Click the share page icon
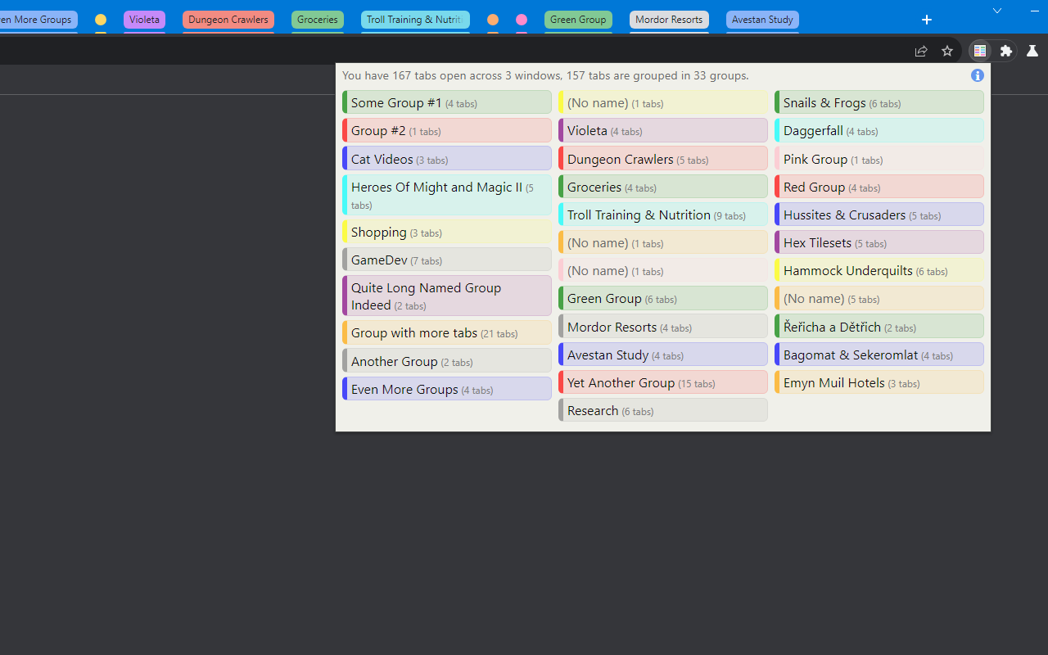This screenshot has width=1048, height=655. (x=921, y=51)
